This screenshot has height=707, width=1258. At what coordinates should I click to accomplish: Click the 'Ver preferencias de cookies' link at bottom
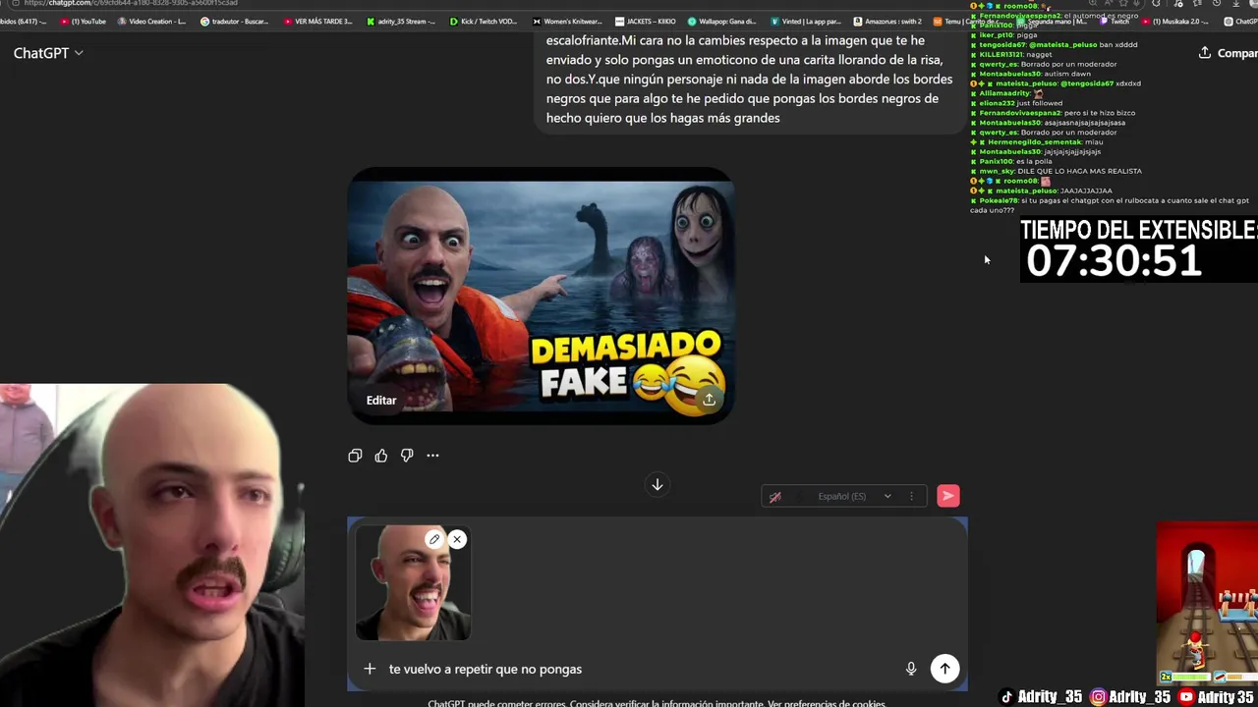(827, 703)
